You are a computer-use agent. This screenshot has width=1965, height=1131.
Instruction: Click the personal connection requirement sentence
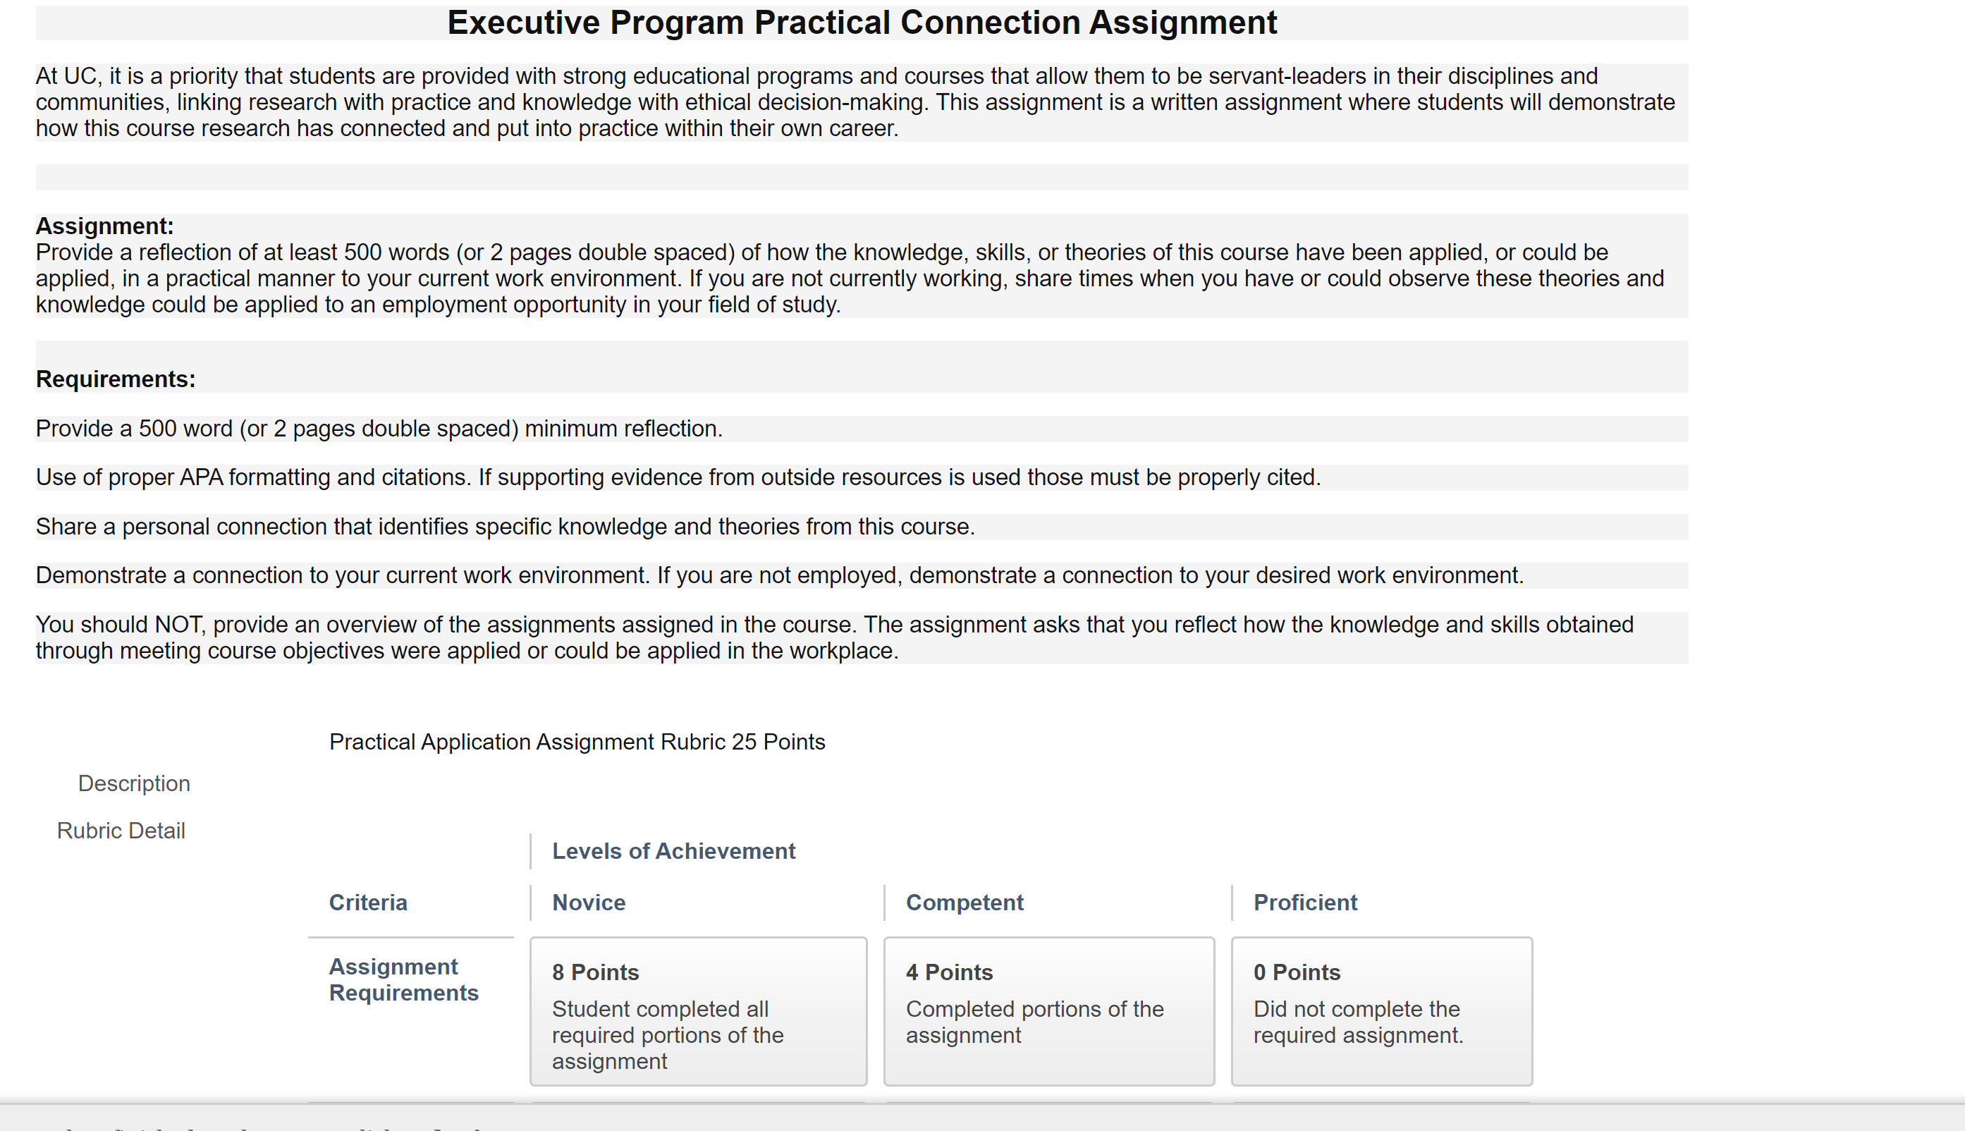505,526
